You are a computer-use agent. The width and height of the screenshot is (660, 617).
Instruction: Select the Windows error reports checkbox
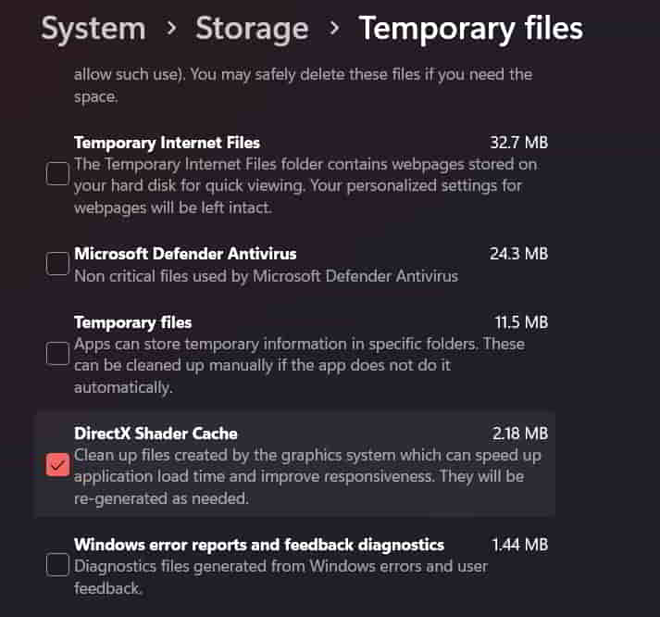(x=57, y=564)
